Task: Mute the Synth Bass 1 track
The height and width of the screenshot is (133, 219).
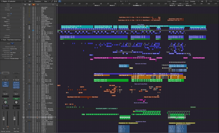Action: (x=33, y=17)
